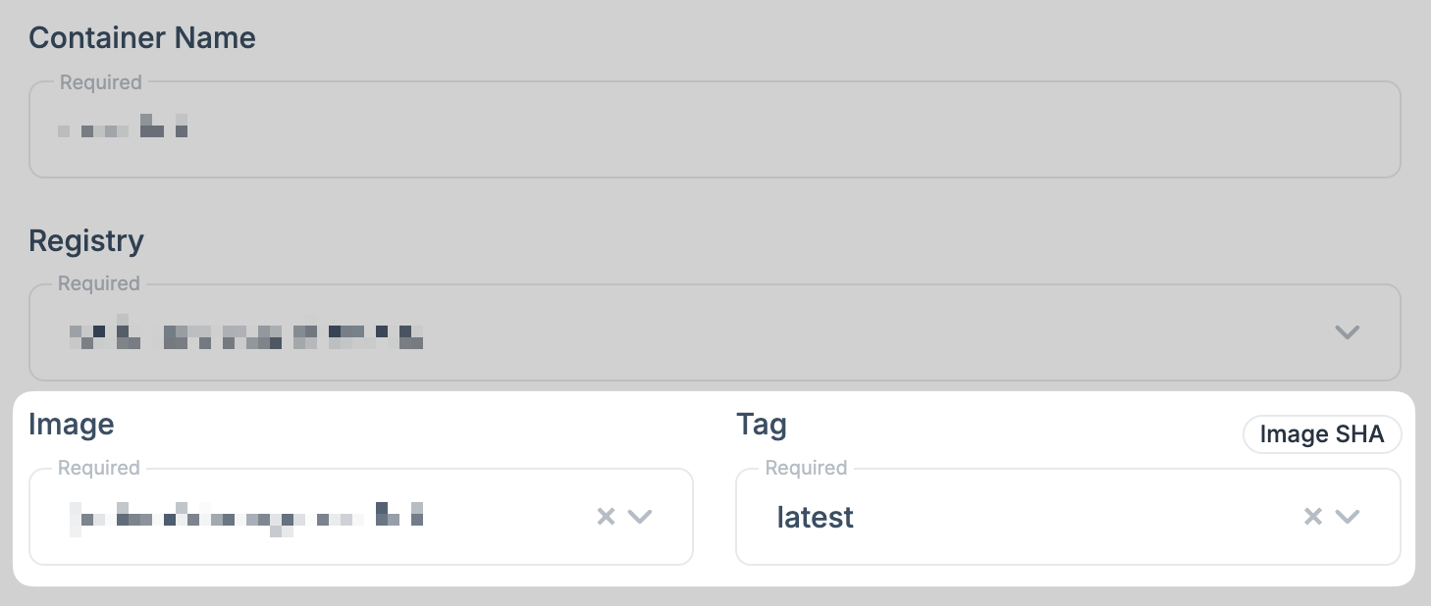Click the Tag field clear cross icon
This screenshot has width=1431, height=606.
point(1312,516)
